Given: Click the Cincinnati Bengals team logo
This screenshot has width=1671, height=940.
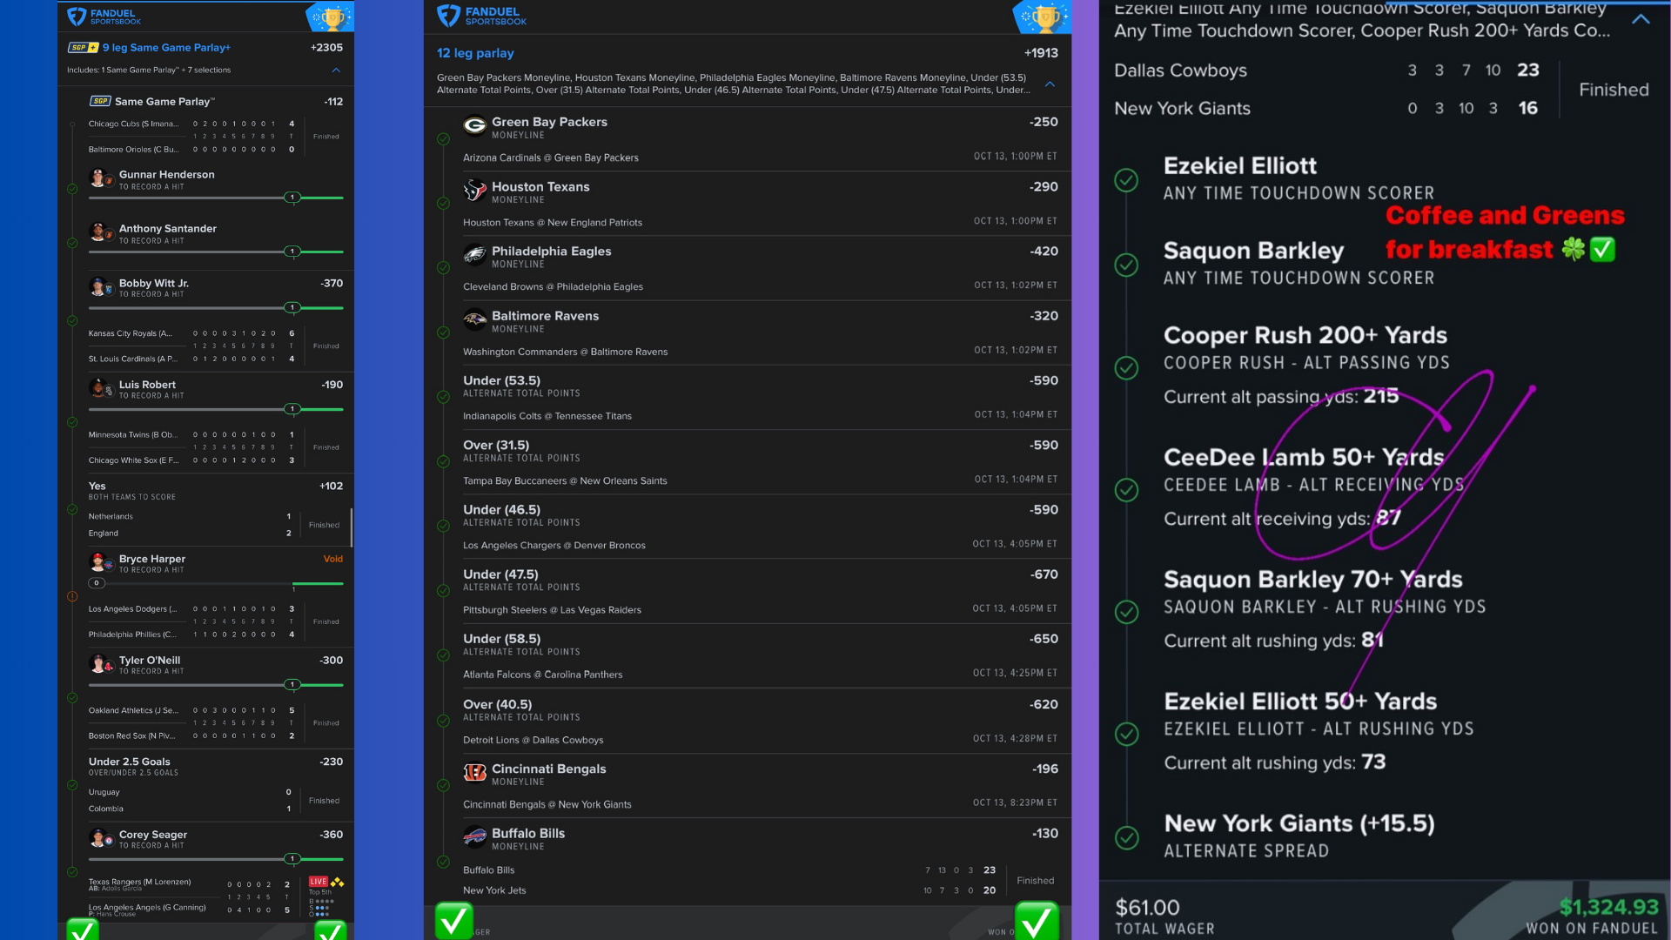Looking at the screenshot, I should pyautogui.click(x=474, y=773).
